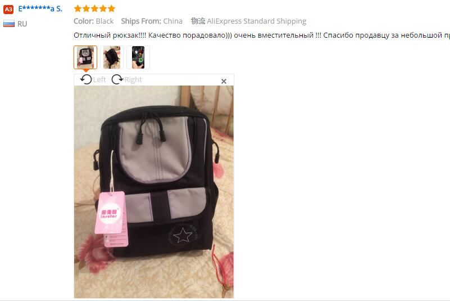Viewport: 450px width, 301px height.
Task: Click the Russian flag icon
Action: click(9, 24)
